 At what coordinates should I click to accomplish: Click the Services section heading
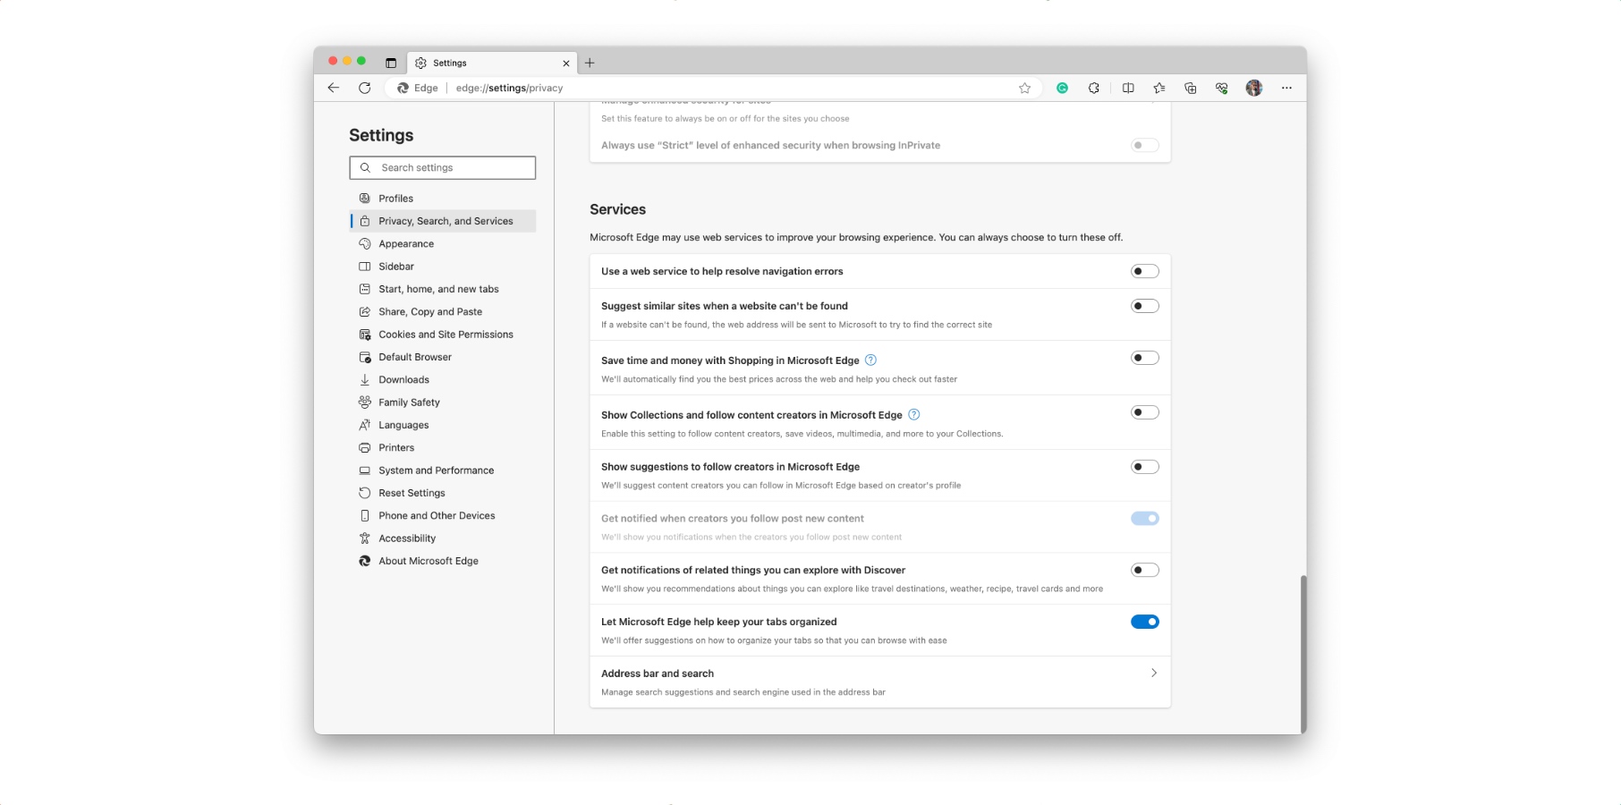(x=617, y=209)
